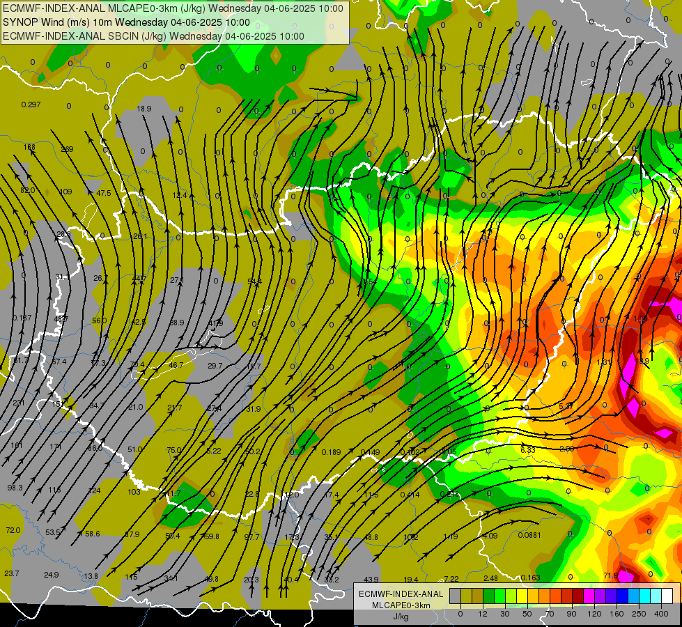Click the map value 19.4

point(411,580)
